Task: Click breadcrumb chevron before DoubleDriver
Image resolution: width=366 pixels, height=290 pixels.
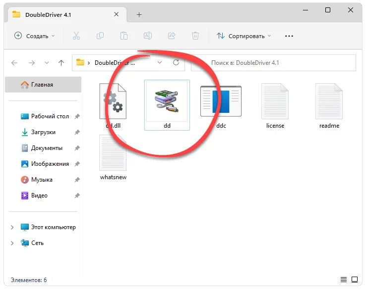Action: click(89, 63)
